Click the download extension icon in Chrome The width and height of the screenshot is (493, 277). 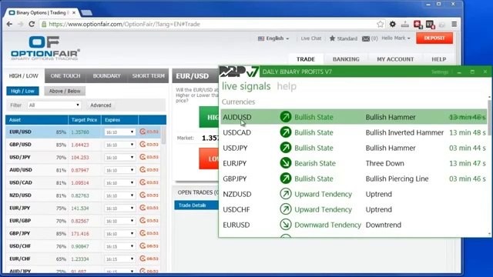click(x=405, y=24)
